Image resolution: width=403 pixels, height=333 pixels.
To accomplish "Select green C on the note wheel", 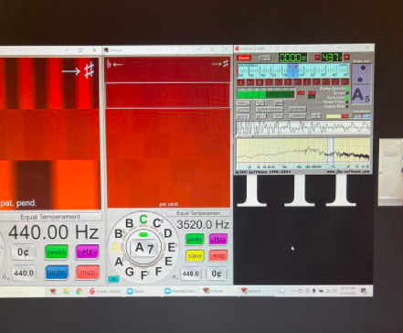I will click(143, 220).
